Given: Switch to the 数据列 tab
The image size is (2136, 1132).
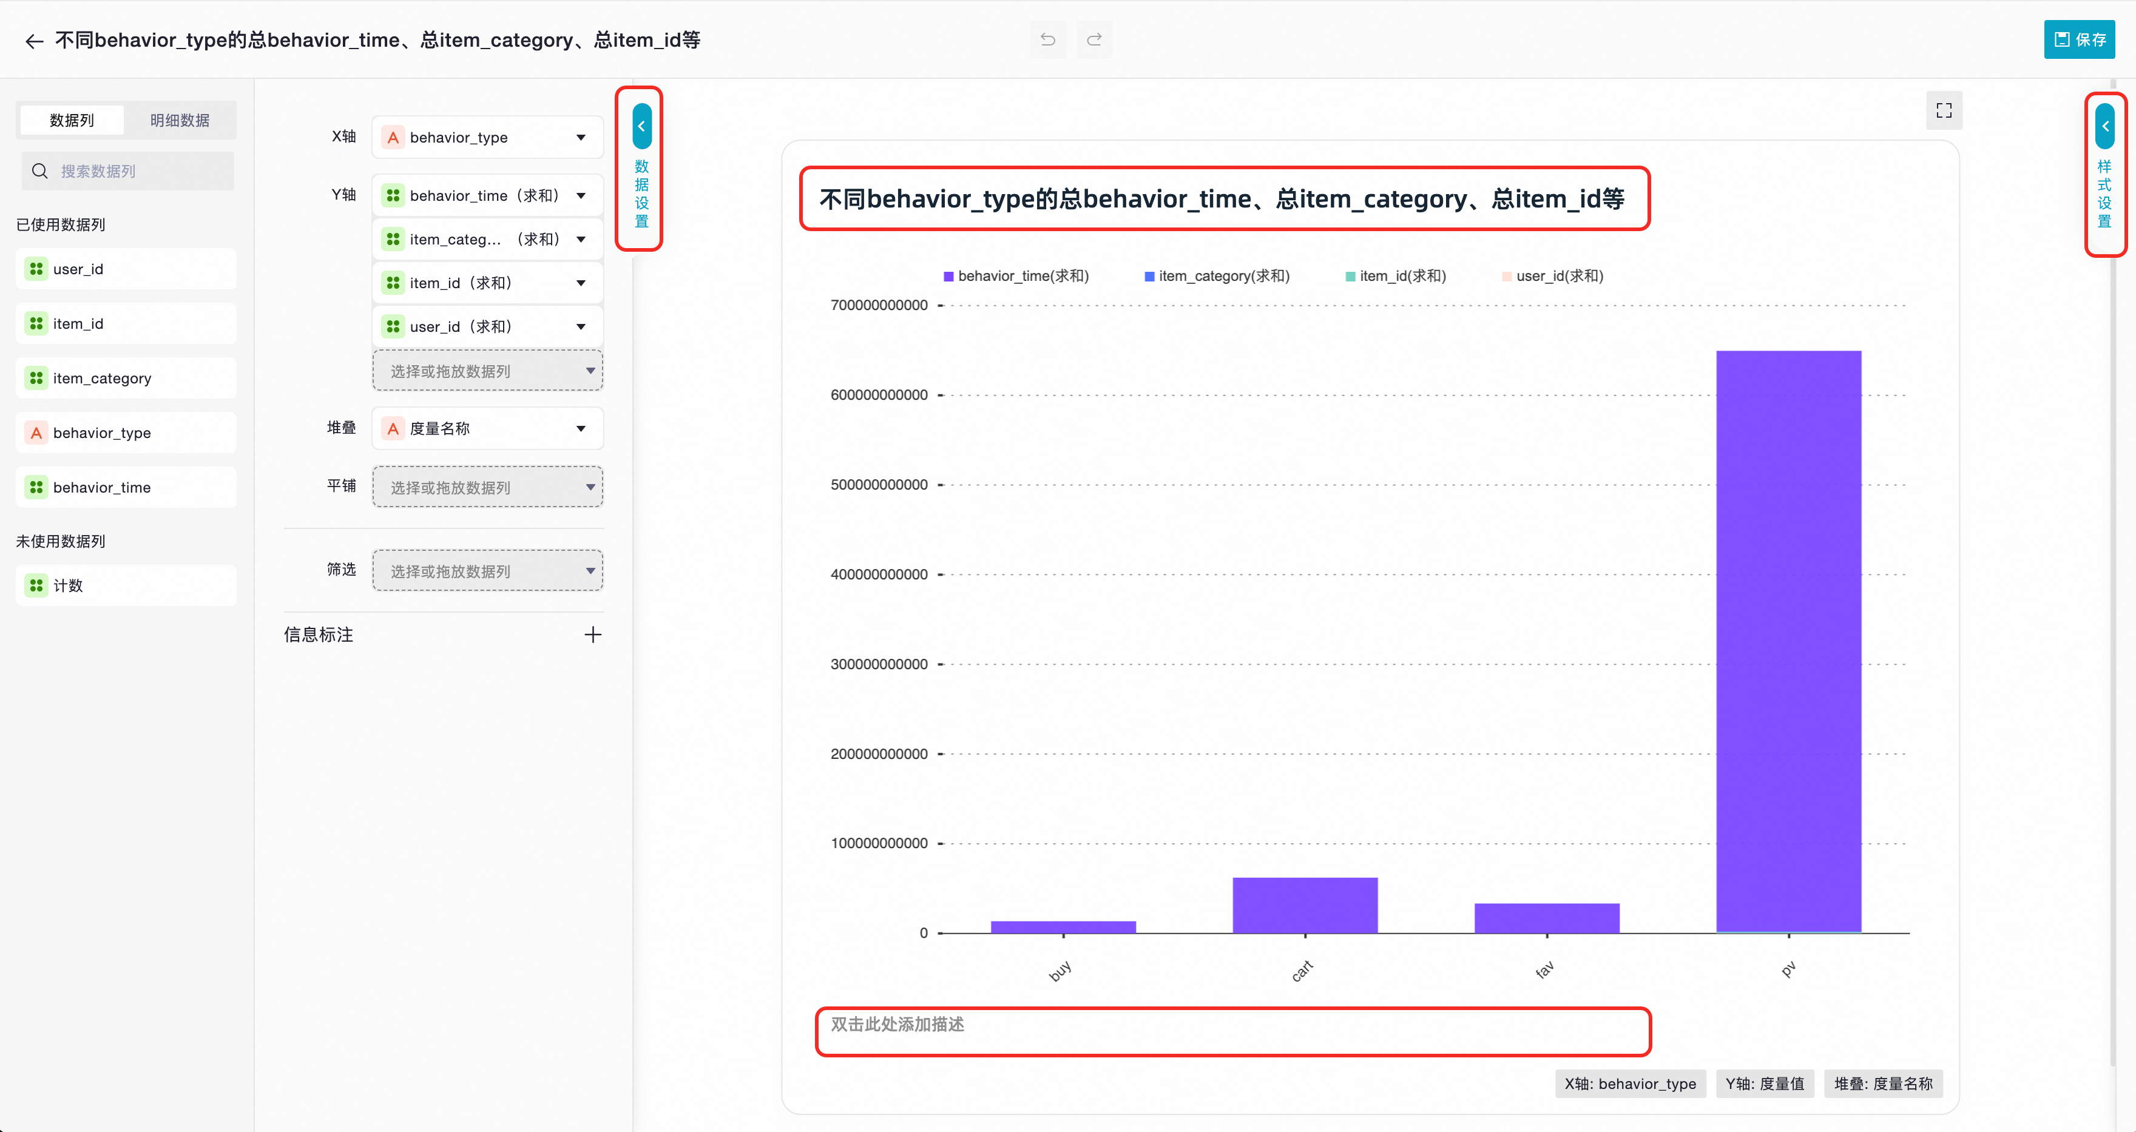Looking at the screenshot, I should tap(72, 120).
